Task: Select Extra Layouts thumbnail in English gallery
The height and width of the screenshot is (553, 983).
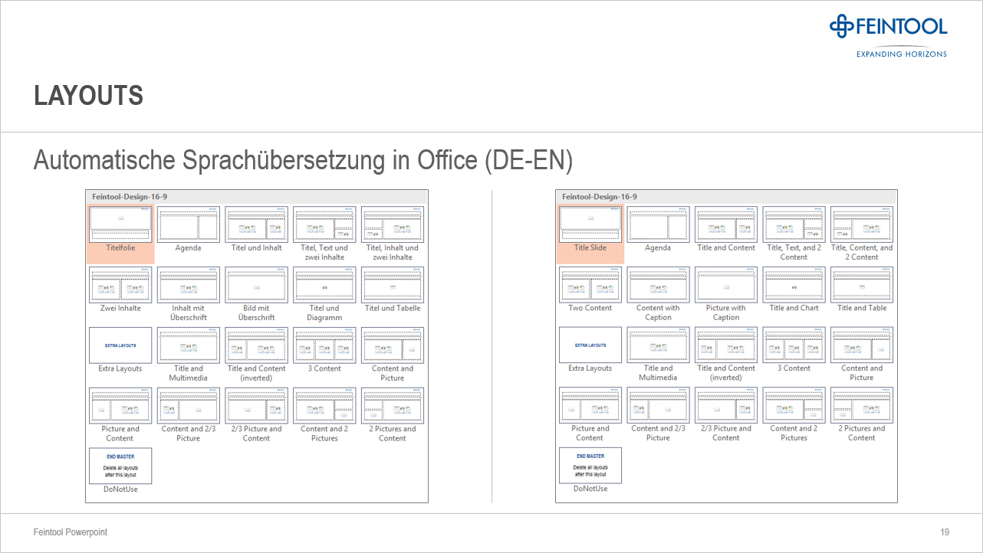Action: point(590,345)
